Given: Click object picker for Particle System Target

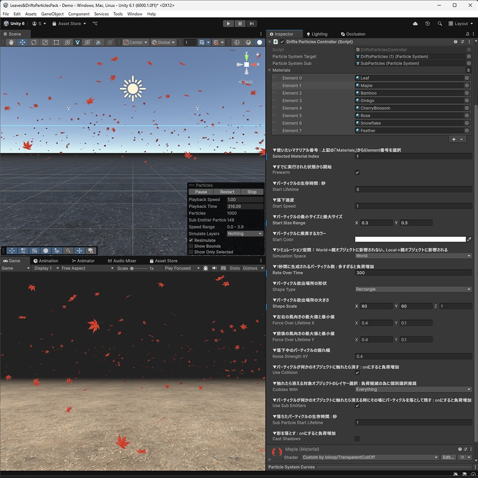Looking at the screenshot, I should (x=469, y=57).
